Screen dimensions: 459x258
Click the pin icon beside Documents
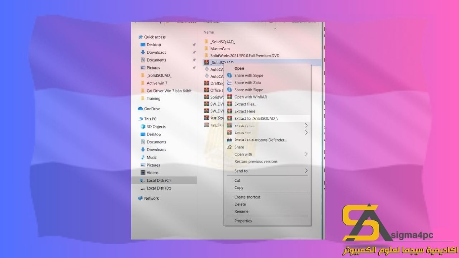pyautogui.click(x=194, y=60)
